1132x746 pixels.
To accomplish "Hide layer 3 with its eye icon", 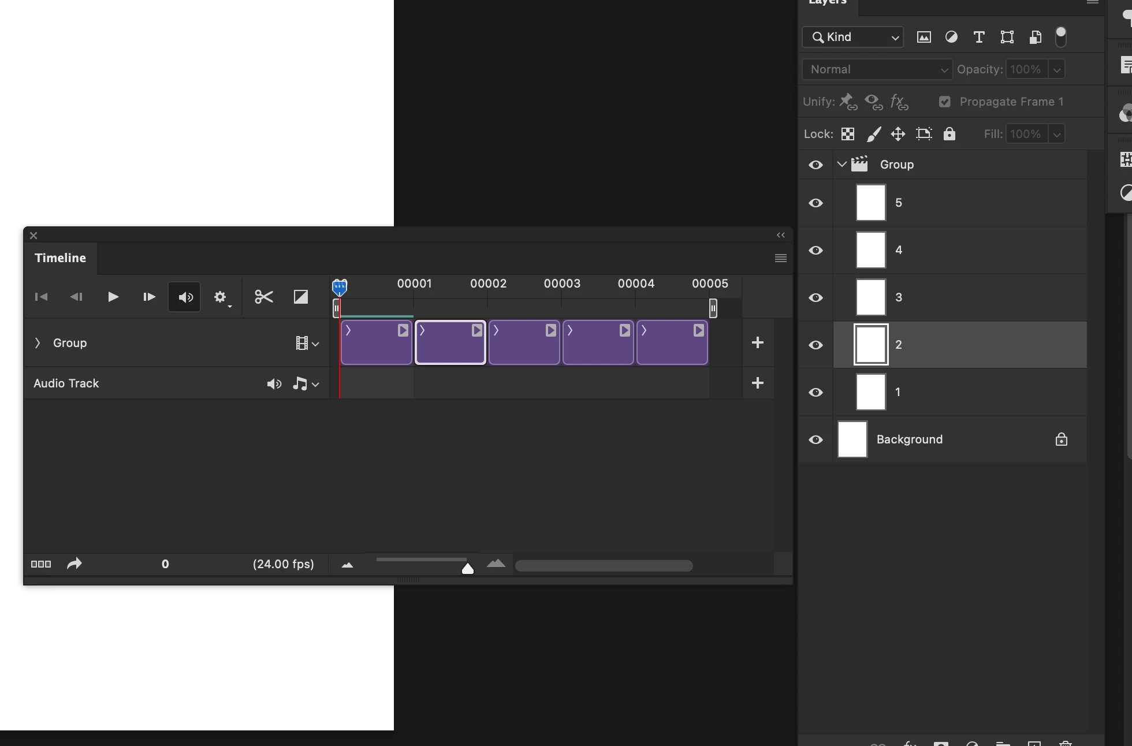I will point(816,298).
